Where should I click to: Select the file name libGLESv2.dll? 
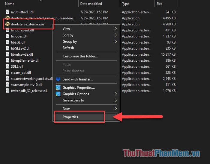pyautogui.click(x=21, y=48)
